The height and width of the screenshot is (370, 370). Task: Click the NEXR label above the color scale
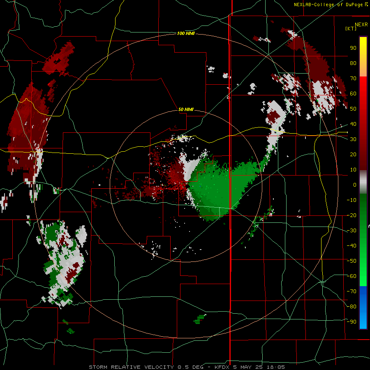click(x=361, y=25)
